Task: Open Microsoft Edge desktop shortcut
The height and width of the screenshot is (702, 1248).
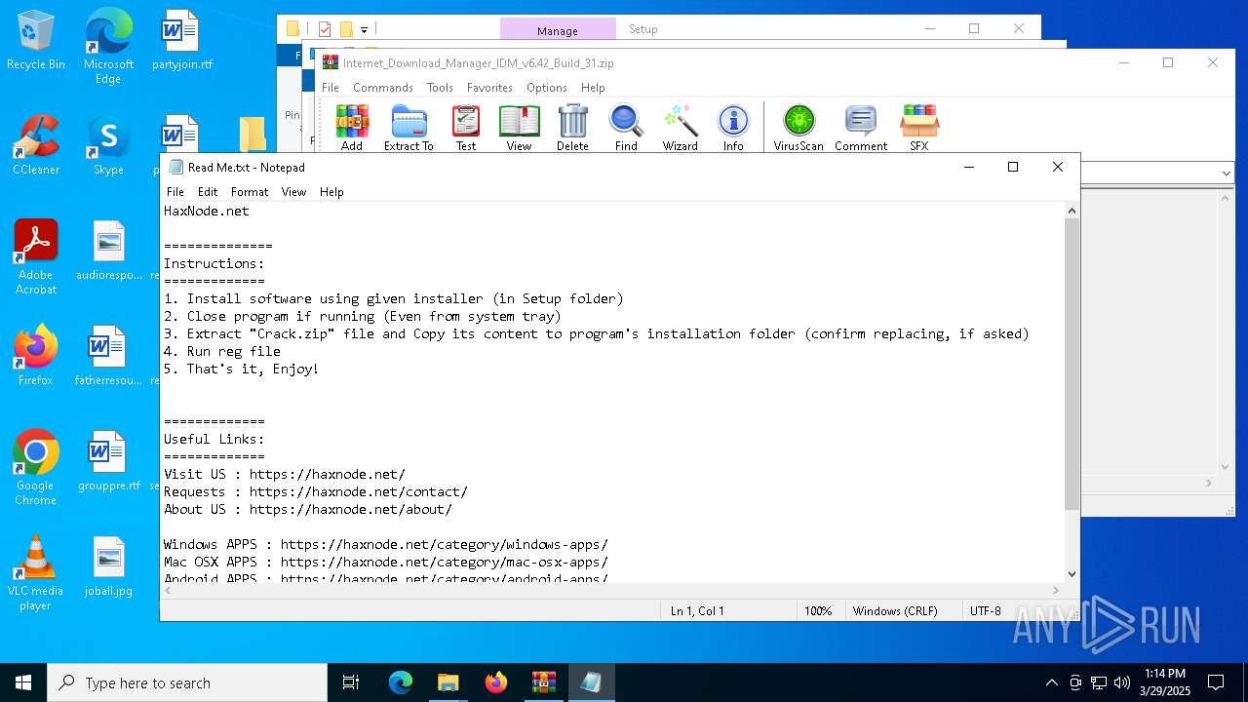Action: point(108,47)
